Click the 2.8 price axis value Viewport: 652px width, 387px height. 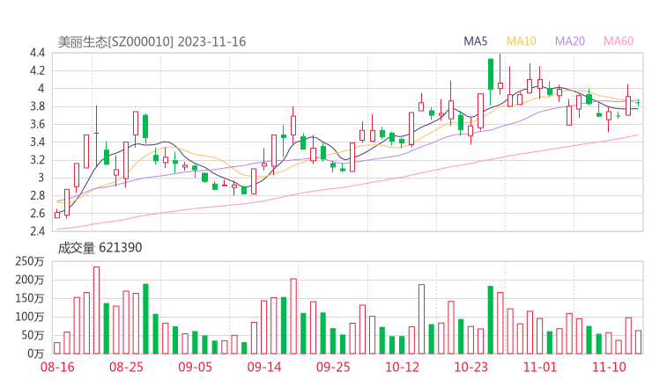point(37,195)
